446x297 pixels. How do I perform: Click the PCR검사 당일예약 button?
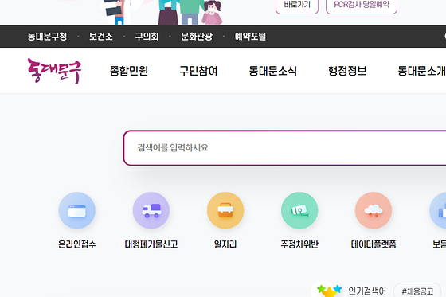pos(362,6)
